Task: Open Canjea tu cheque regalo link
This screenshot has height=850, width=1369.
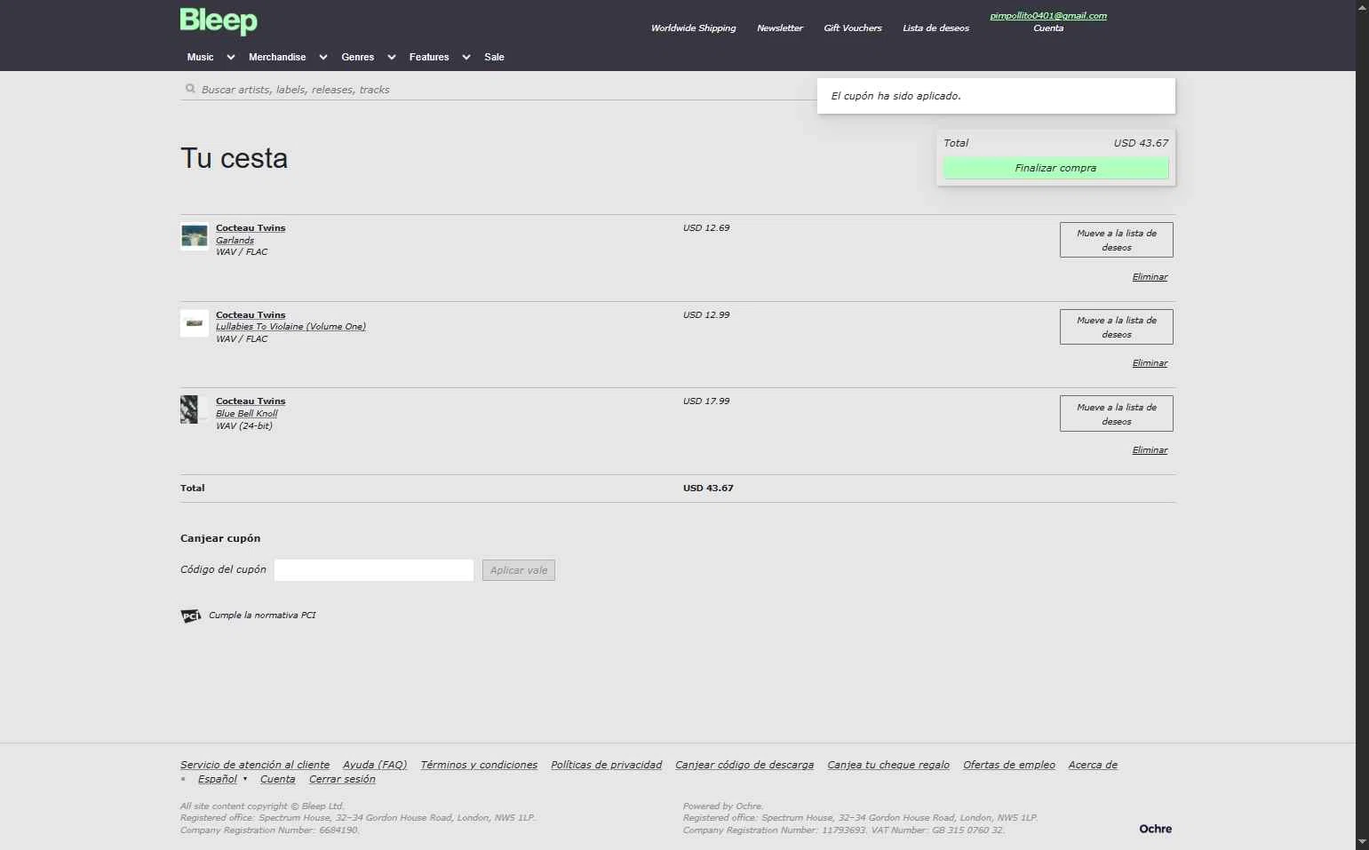Action: pos(888,765)
